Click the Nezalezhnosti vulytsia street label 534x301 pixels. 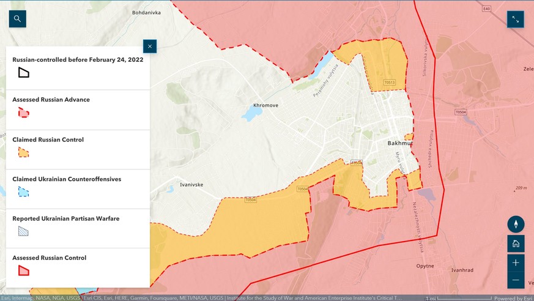(418, 227)
